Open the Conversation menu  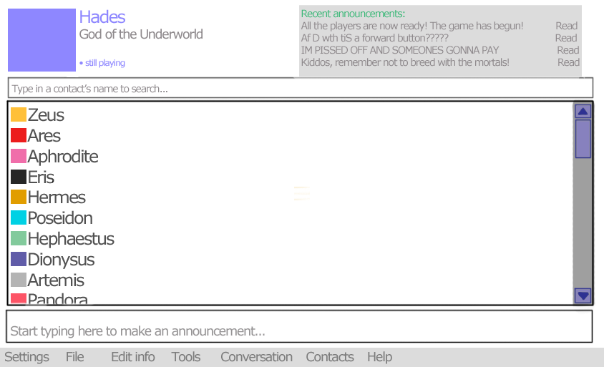tap(256, 357)
